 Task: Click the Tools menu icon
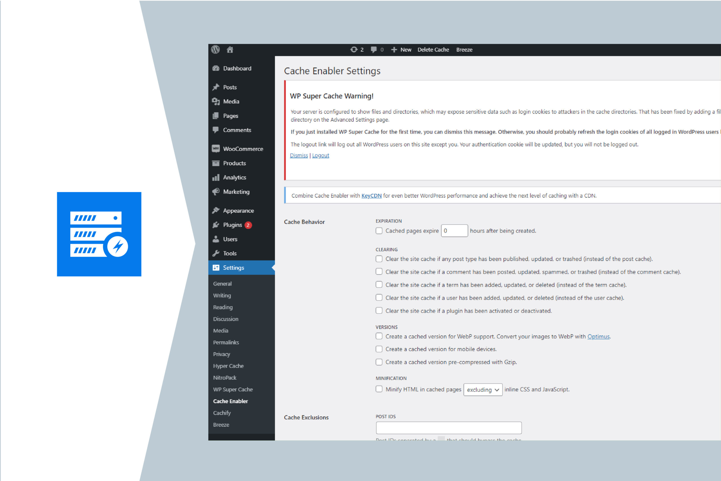coord(216,253)
